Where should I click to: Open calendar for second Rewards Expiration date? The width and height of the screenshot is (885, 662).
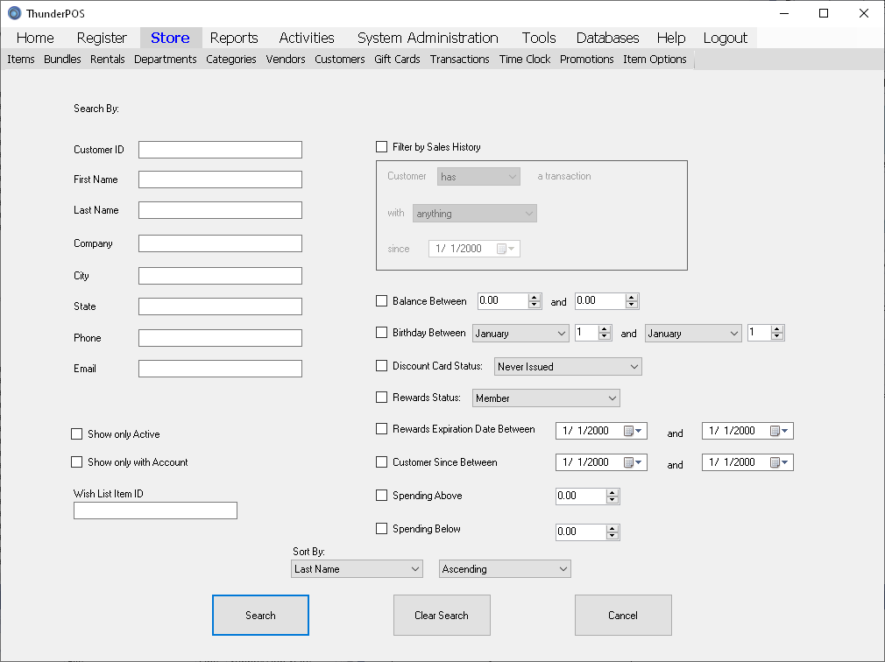[779, 431]
